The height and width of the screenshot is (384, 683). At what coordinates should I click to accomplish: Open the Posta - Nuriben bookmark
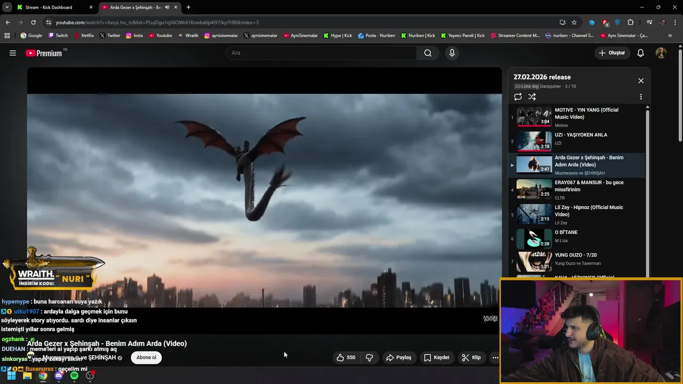376,36
